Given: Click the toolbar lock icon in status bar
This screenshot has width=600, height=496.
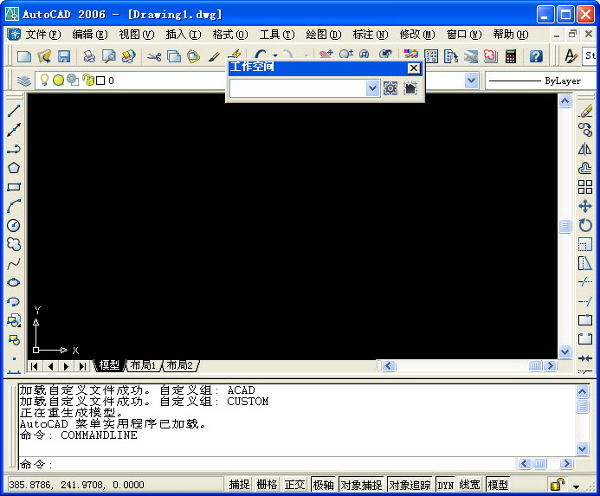Looking at the screenshot, I should [x=558, y=485].
